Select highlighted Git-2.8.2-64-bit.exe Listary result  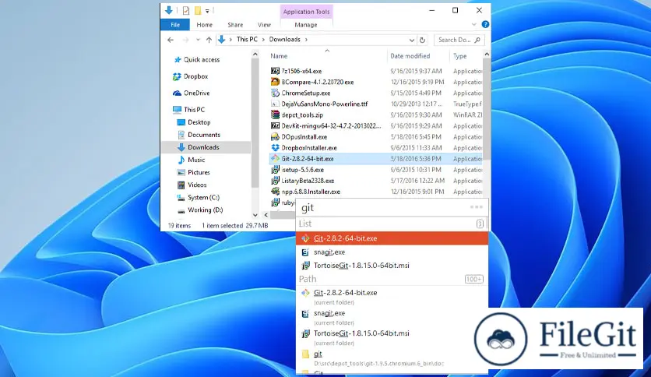coord(392,238)
